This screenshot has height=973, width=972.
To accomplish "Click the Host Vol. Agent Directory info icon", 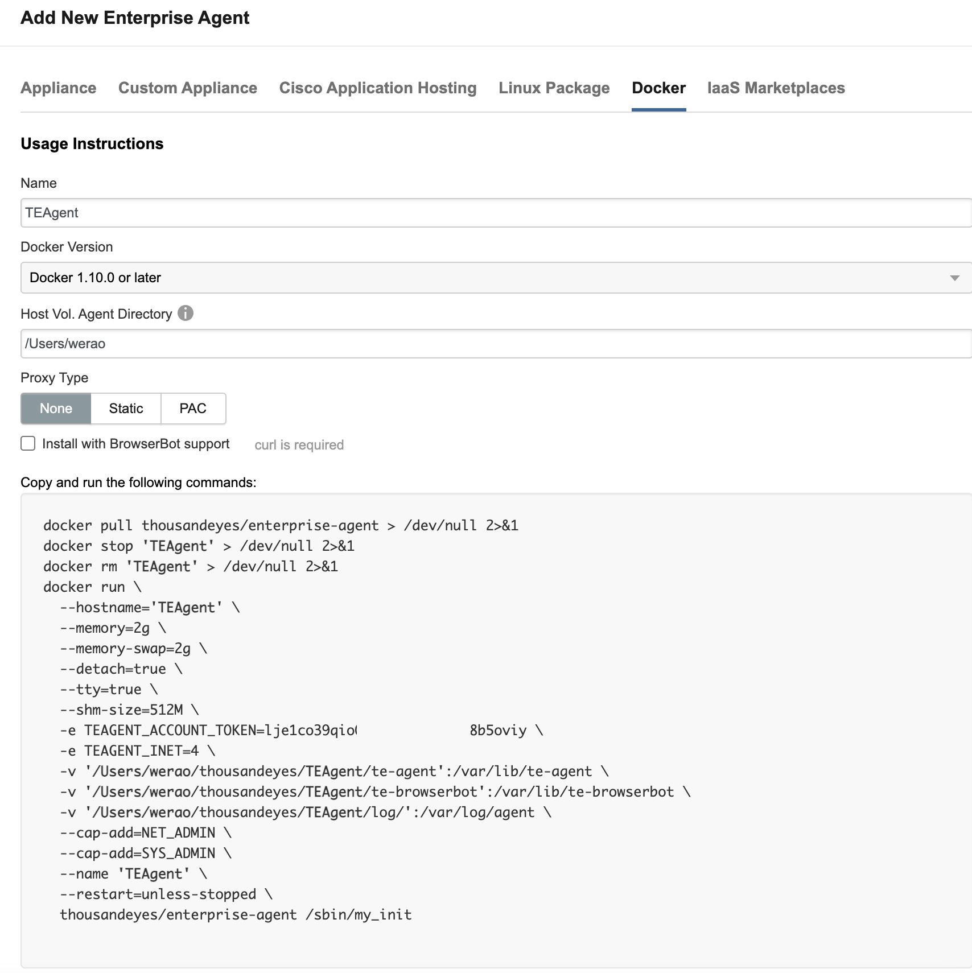I will pos(186,313).
